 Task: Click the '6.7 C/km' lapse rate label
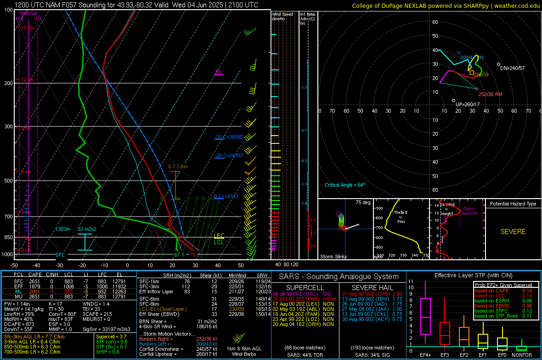tap(178, 166)
